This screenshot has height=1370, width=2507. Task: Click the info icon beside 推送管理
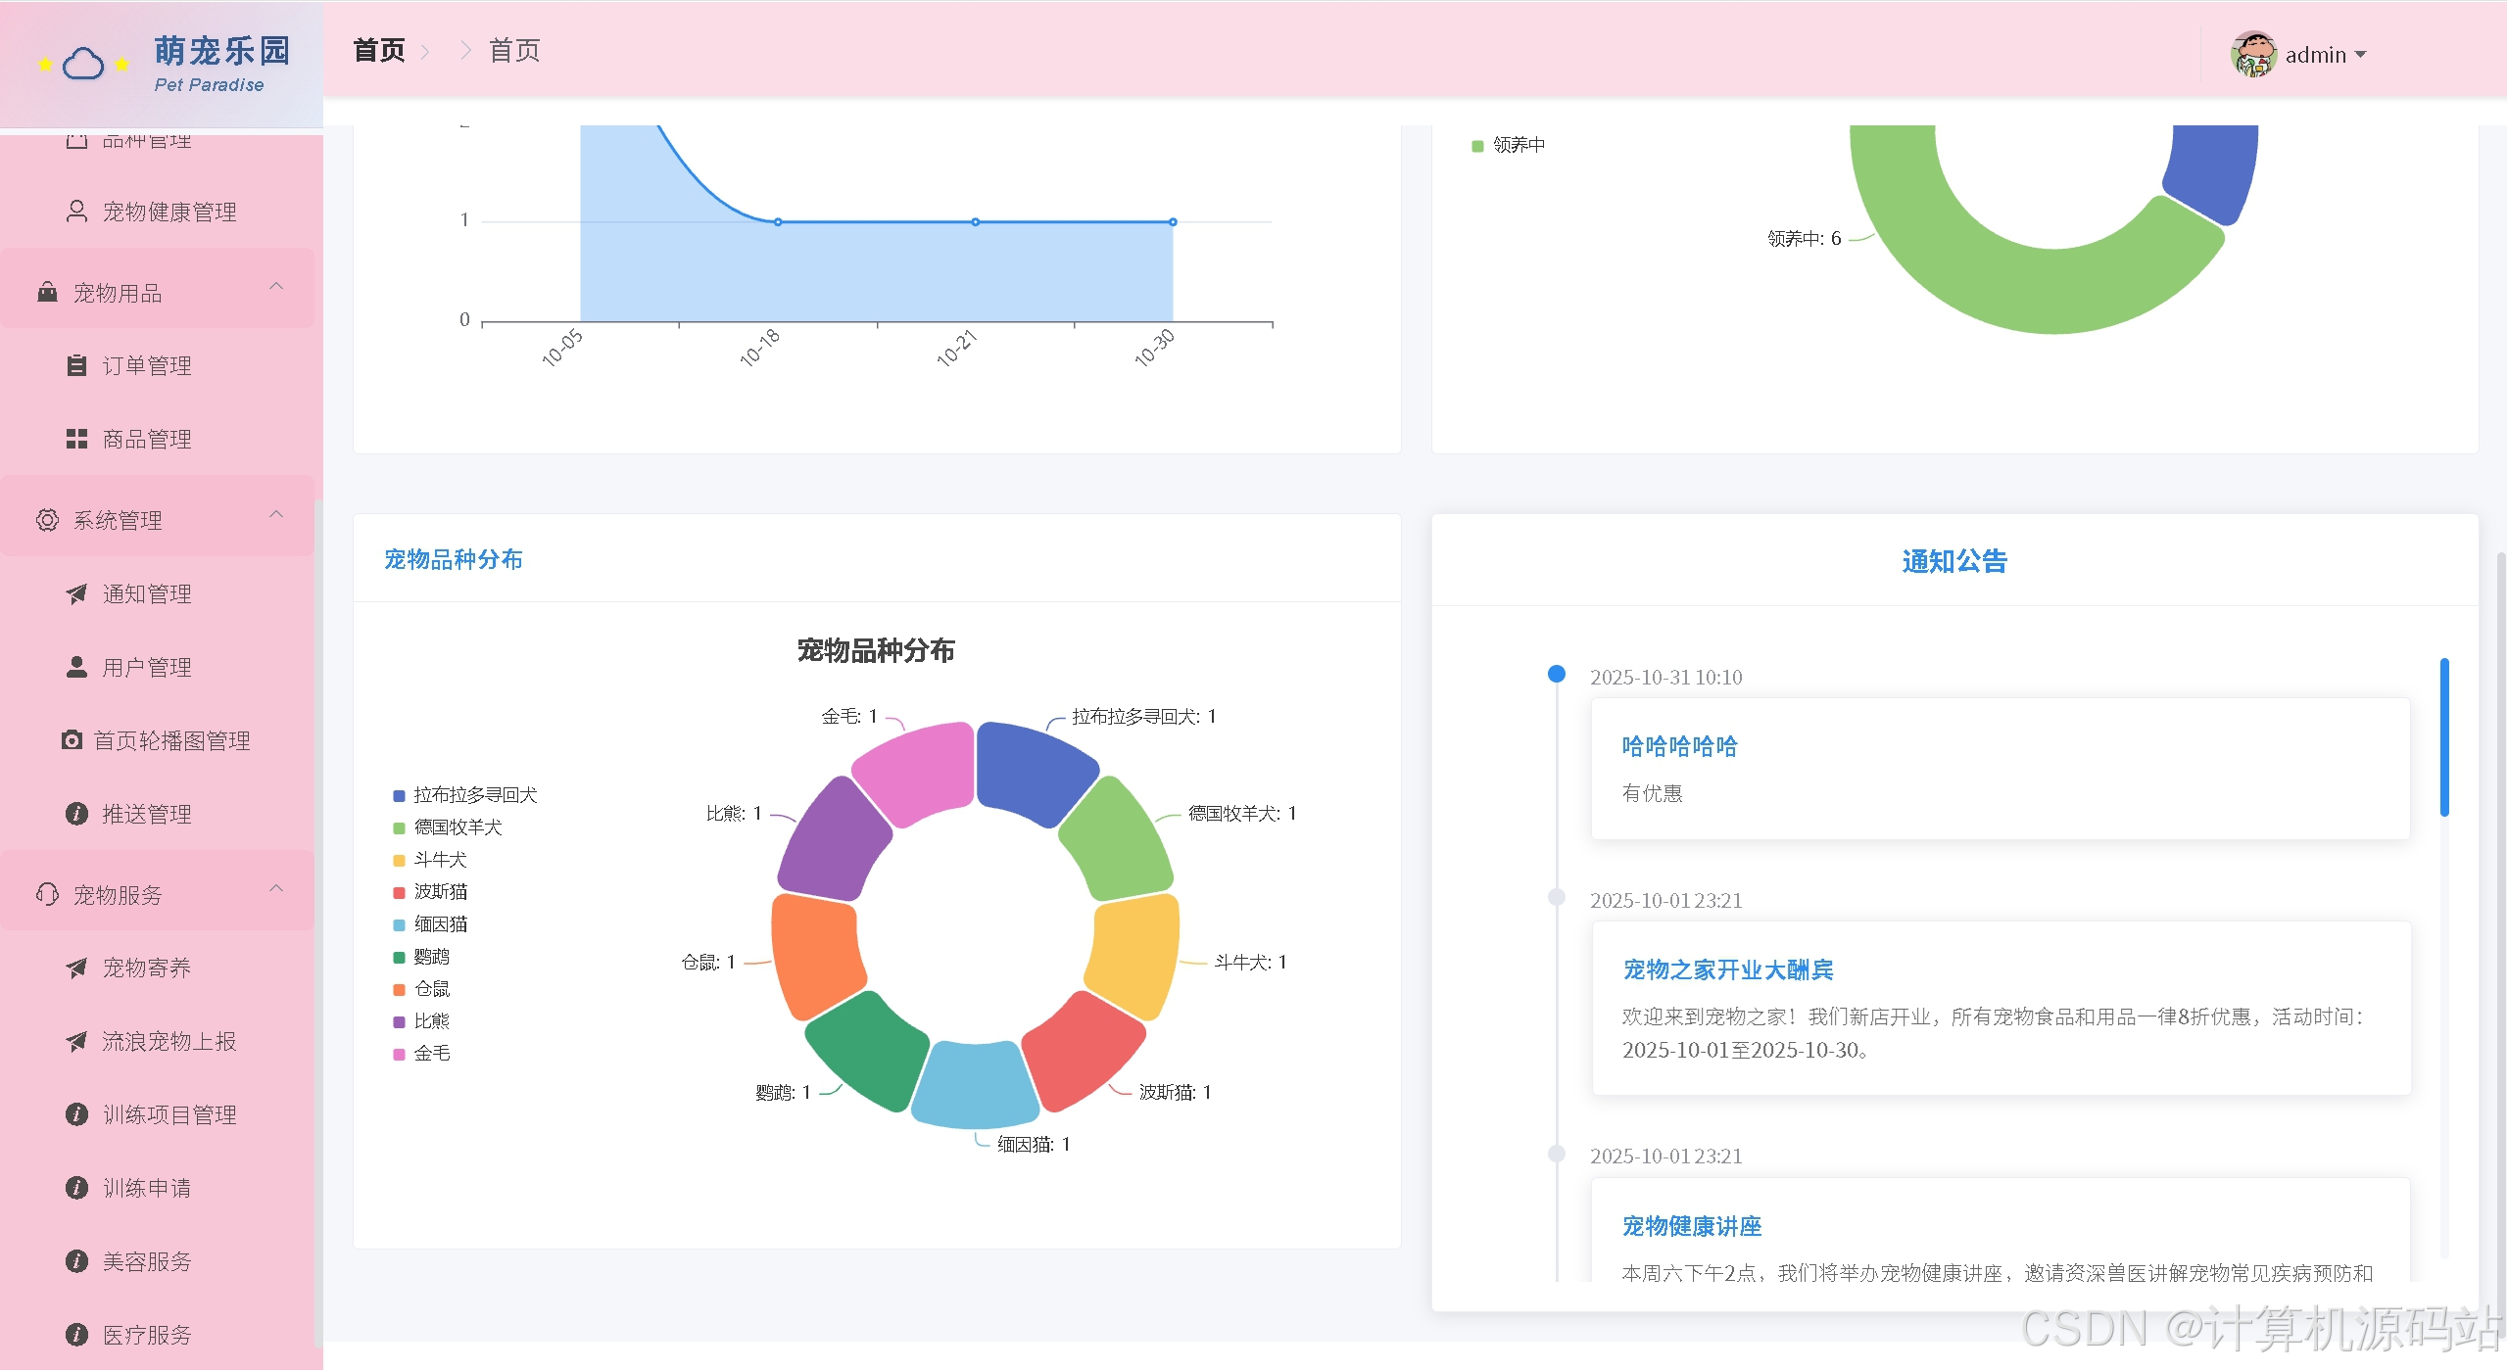click(76, 814)
